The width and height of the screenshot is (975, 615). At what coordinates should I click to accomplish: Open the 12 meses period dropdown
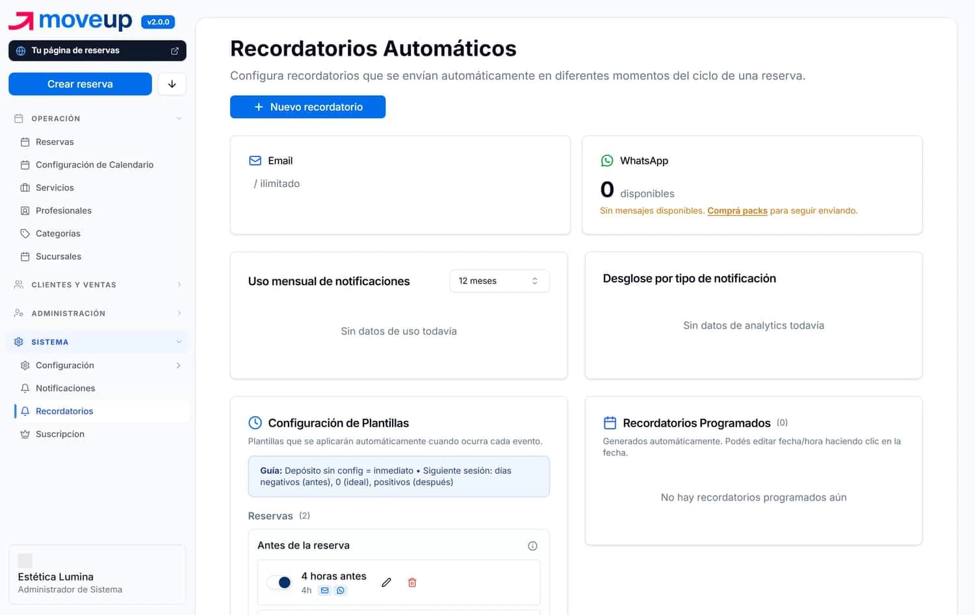(x=499, y=281)
